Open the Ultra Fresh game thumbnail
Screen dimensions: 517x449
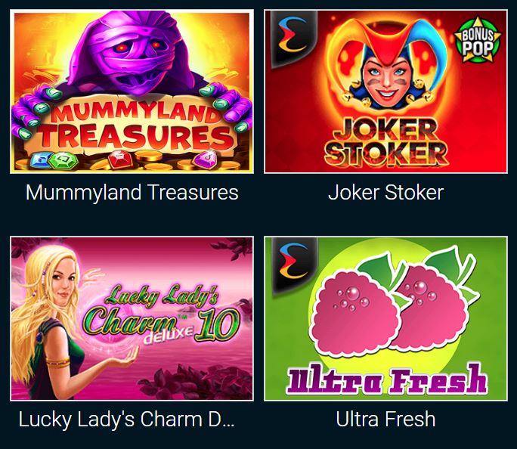[x=385, y=318]
